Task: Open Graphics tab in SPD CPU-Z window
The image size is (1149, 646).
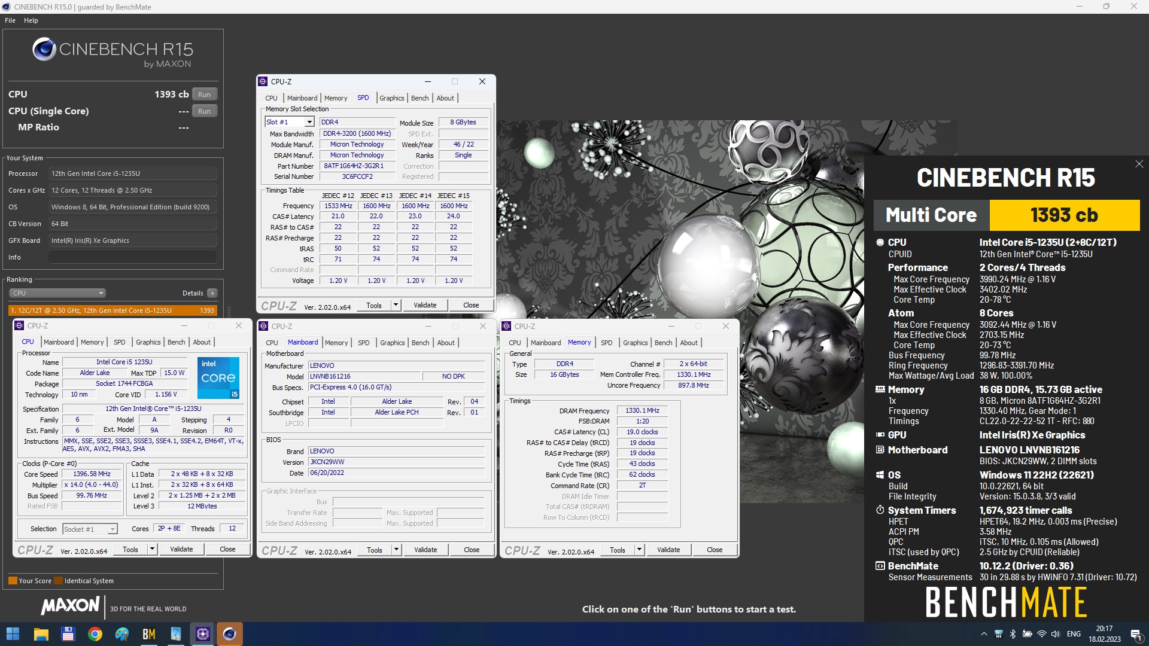Action: [391, 98]
